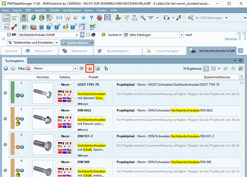Open the 'Teilefamilien und Einzelteilen' dropdown
The image size is (247, 177).
coord(57,43)
